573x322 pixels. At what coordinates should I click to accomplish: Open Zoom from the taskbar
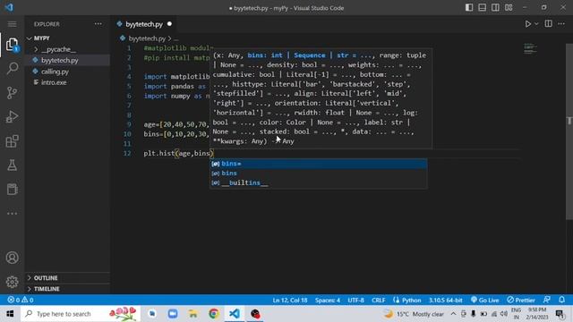click(x=173, y=314)
